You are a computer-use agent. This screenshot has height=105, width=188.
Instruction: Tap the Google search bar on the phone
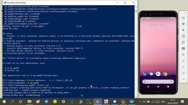click(158, 82)
